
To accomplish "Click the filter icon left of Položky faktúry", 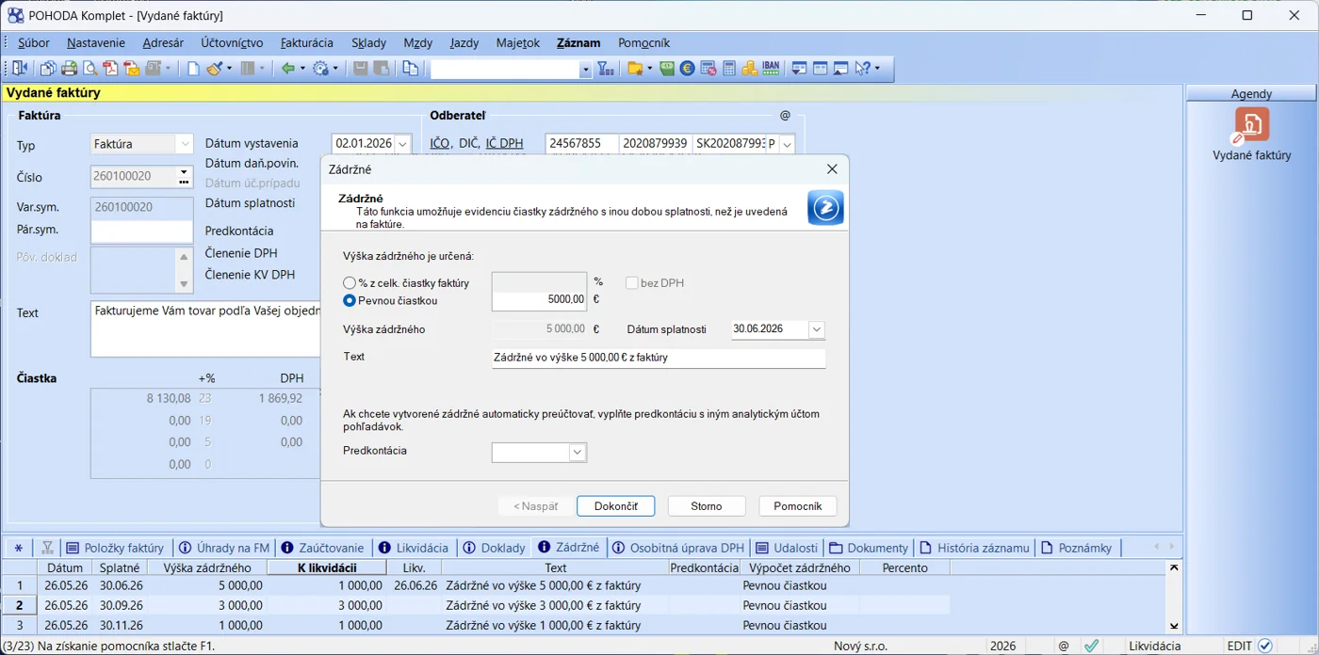I will [x=47, y=548].
